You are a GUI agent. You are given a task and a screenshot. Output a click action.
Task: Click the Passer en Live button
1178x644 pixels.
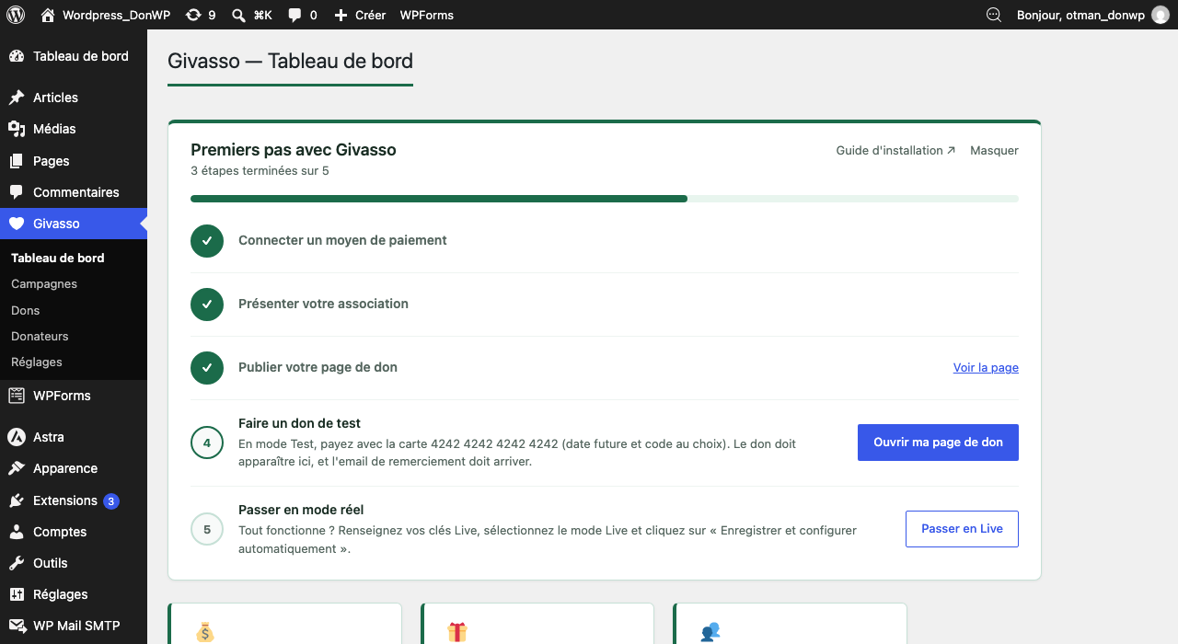point(962,529)
